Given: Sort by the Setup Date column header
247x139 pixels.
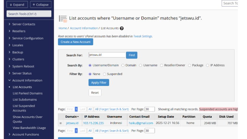Looking at the screenshot, I should pos(166,117).
